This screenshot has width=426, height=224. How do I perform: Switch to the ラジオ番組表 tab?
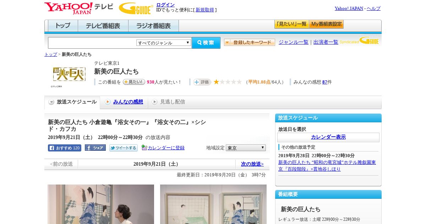pyautogui.click(x=153, y=26)
